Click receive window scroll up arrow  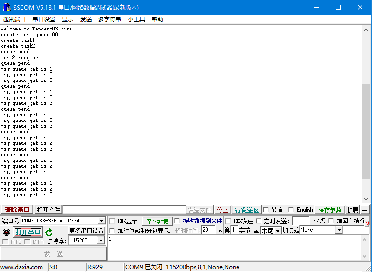coord(366,30)
